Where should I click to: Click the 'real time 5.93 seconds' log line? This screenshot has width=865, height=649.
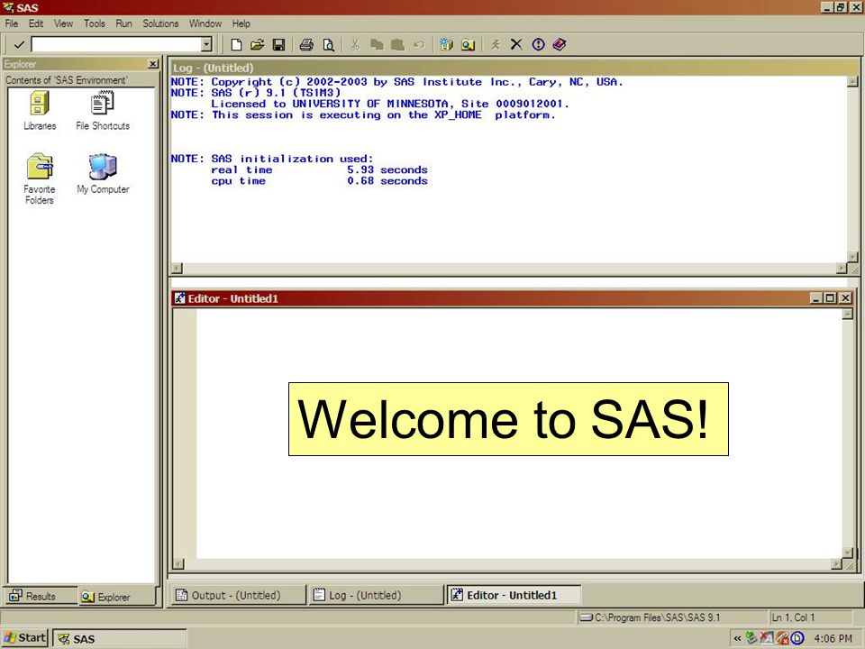coord(319,170)
